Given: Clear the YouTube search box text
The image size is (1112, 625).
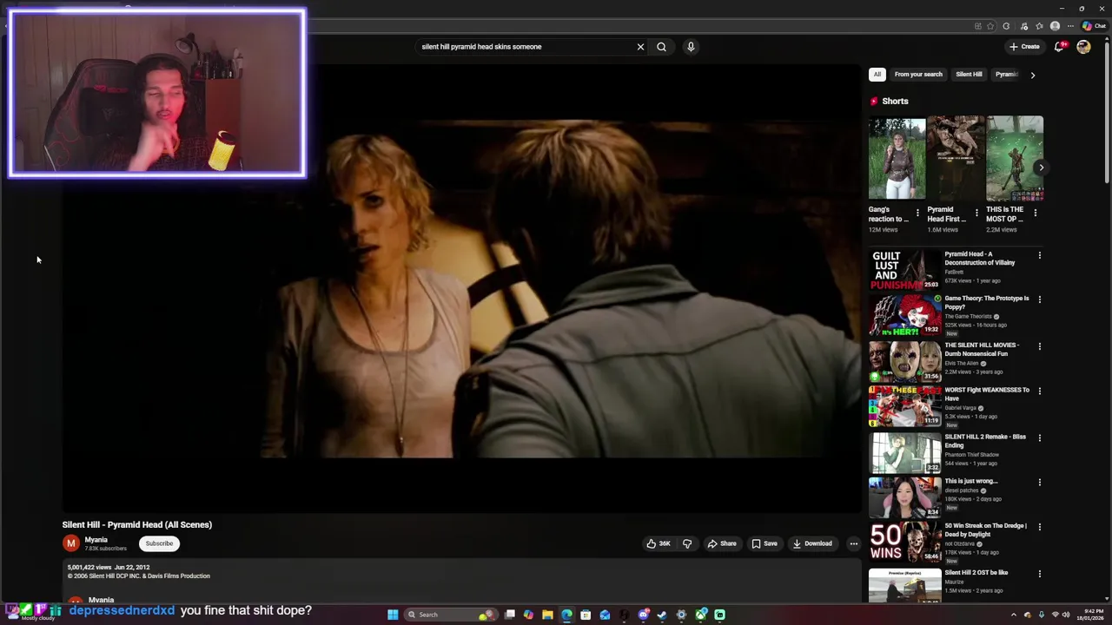Looking at the screenshot, I should pos(640,47).
